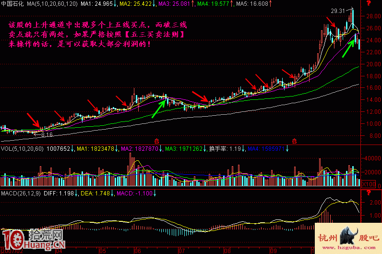The width and height of the screenshot is (382, 254).
Task: Click the 20000 volume axis label
Action: 372,172
